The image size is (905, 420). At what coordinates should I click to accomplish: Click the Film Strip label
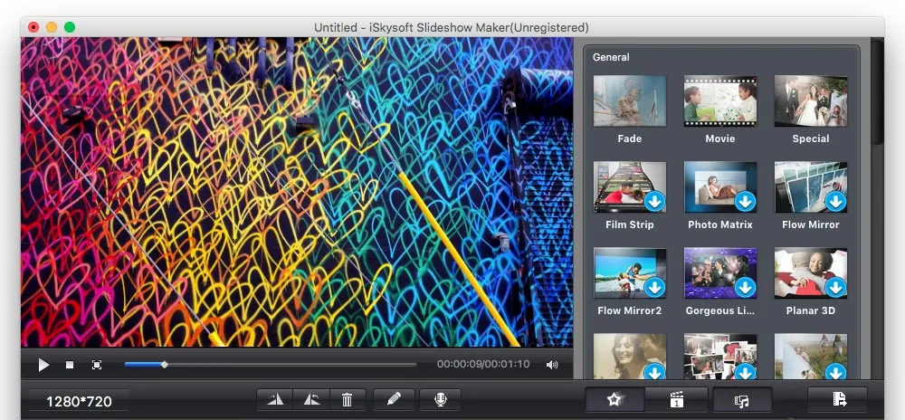[x=630, y=224]
